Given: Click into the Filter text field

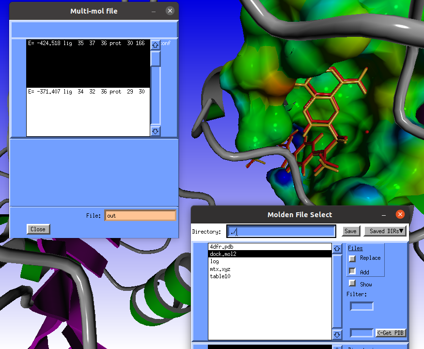Looking at the screenshot, I should (361, 306).
